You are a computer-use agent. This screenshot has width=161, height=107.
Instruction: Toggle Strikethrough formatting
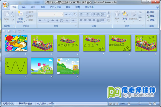pos(53,21)
